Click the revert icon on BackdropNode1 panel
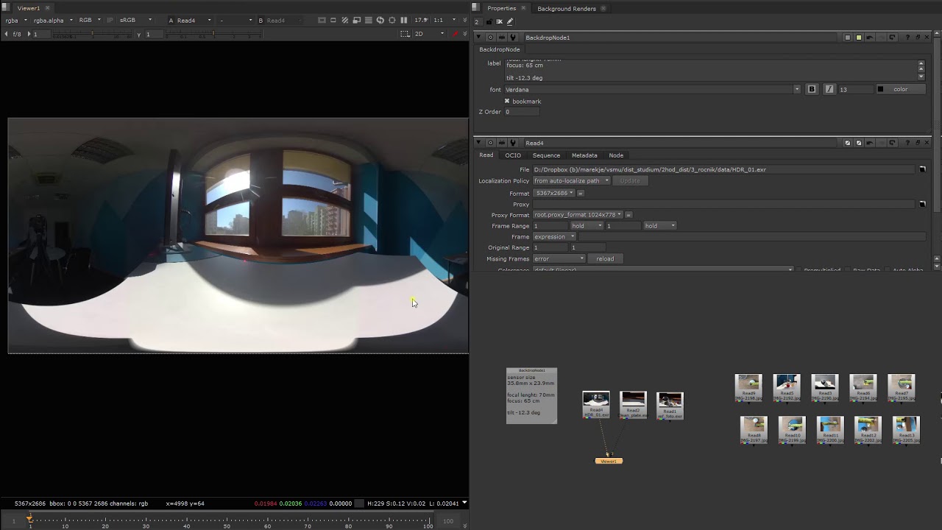This screenshot has width=942, height=530. coord(892,38)
